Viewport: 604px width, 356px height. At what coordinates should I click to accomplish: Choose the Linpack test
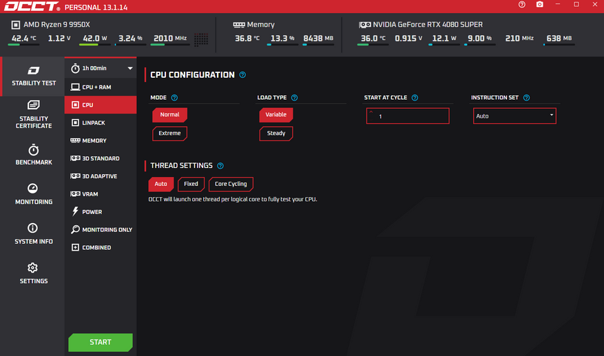coord(101,123)
